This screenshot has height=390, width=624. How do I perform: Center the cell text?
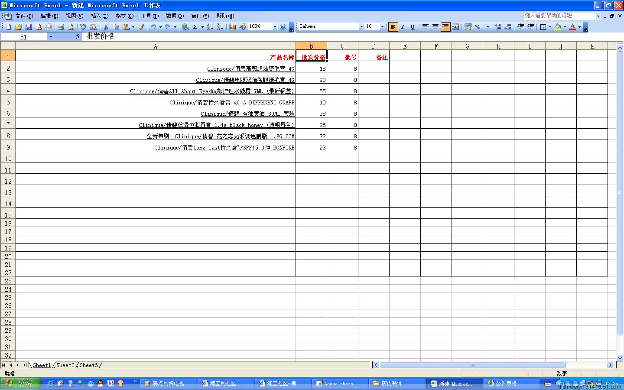(x=435, y=27)
